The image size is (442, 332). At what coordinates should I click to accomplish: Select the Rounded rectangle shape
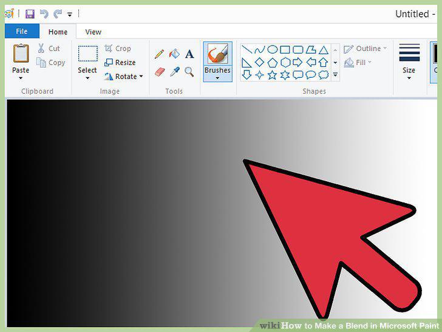pos(297,50)
